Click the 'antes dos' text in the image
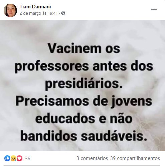This screenshot has height=166, width=165. click(x=123, y=66)
